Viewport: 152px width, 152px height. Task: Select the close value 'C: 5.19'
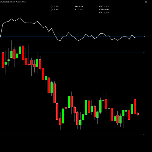(54, 10)
